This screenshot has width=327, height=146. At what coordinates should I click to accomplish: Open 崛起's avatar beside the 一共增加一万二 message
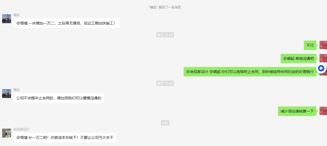tap(7, 19)
